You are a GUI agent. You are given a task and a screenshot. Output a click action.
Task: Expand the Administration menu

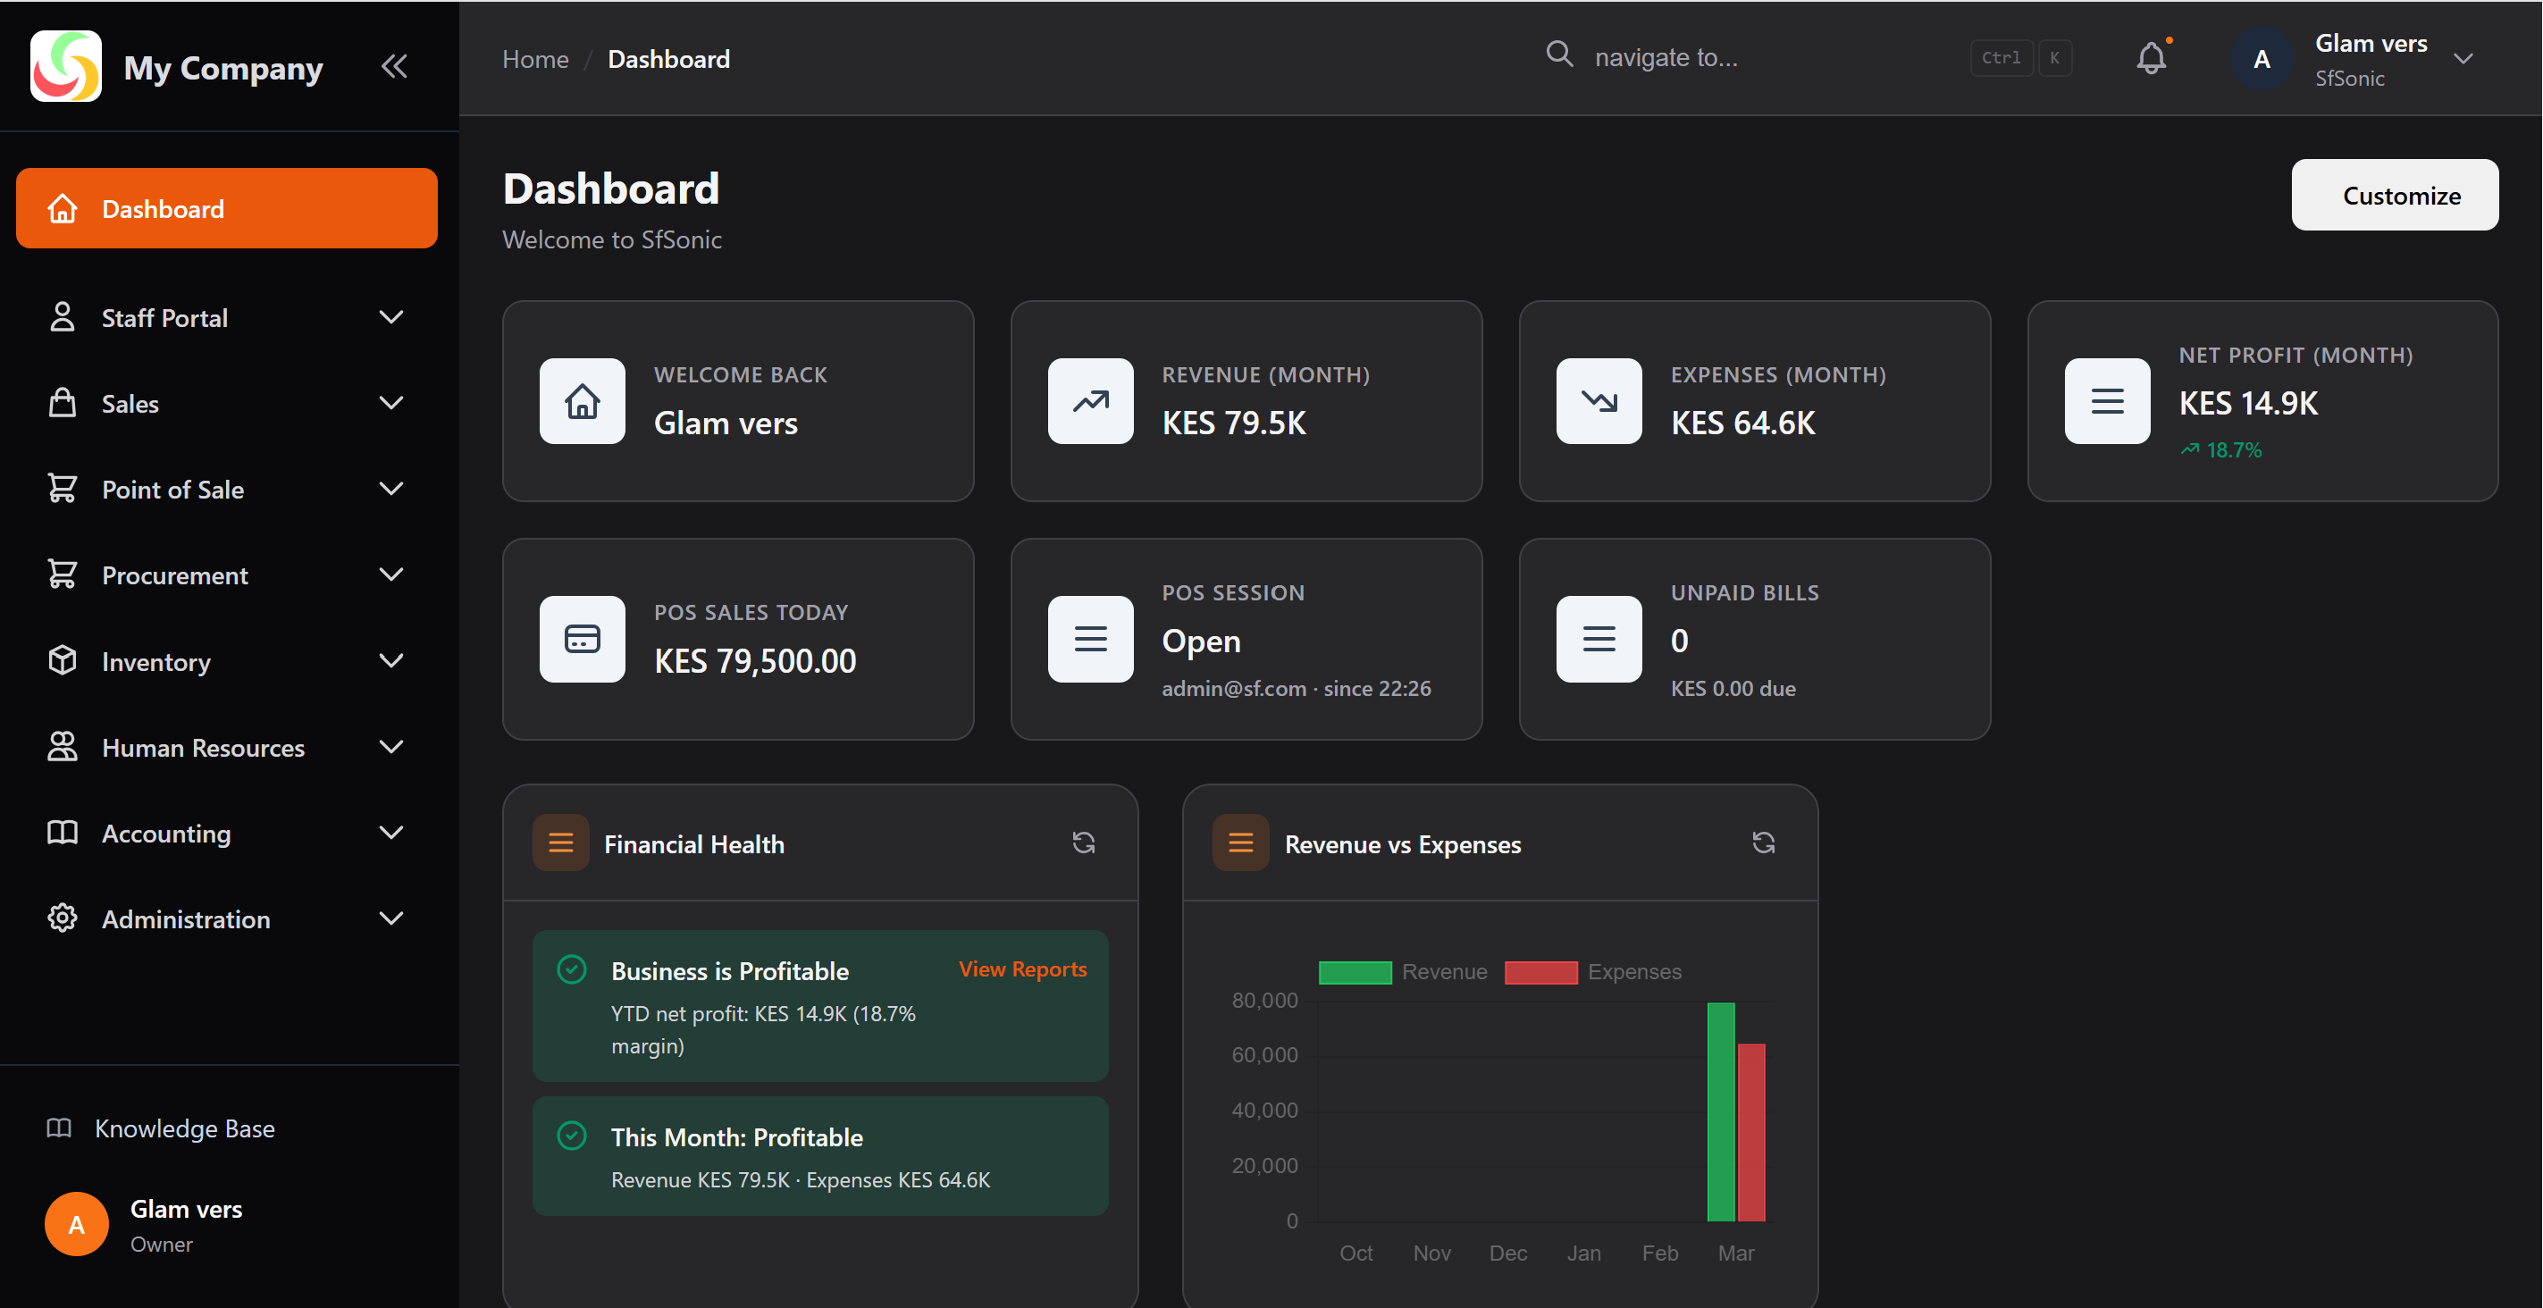(x=392, y=918)
